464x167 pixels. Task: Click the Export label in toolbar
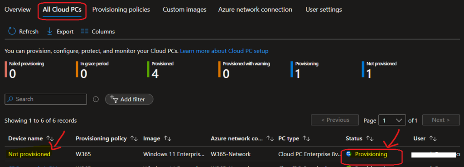(x=65, y=32)
